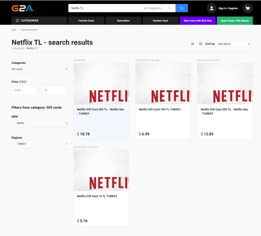Image resolution: width=261 pixels, height=236 pixels.
Task: Click OFFER FROM 9 SELLERS label
Action: [209, 60]
